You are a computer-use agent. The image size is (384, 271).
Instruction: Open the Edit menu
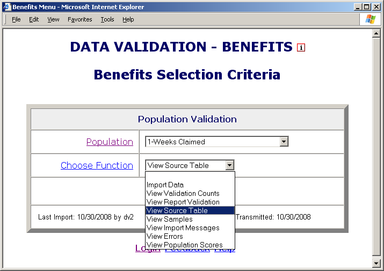coord(34,19)
